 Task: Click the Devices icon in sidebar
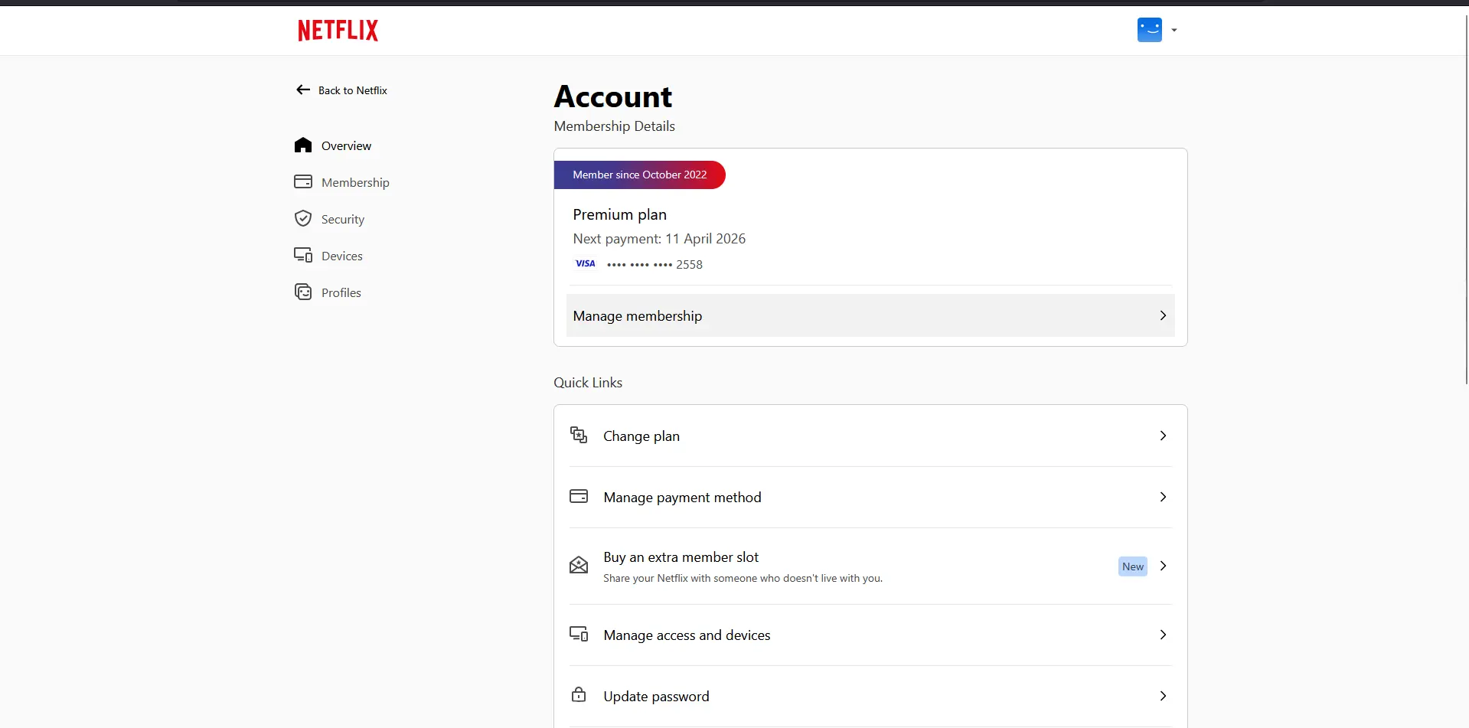pyautogui.click(x=303, y=256)
